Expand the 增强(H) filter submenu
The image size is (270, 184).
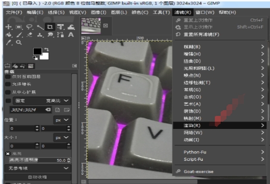click(x=220, y=54)
